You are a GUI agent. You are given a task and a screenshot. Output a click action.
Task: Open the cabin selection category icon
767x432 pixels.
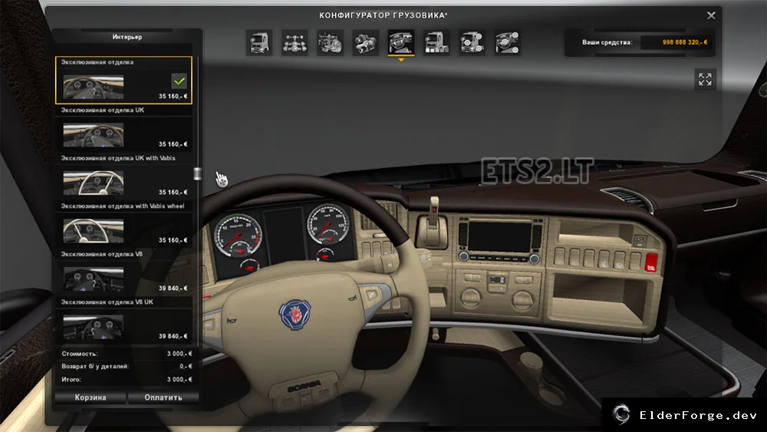pyautogui.click(x=259, y=42)
